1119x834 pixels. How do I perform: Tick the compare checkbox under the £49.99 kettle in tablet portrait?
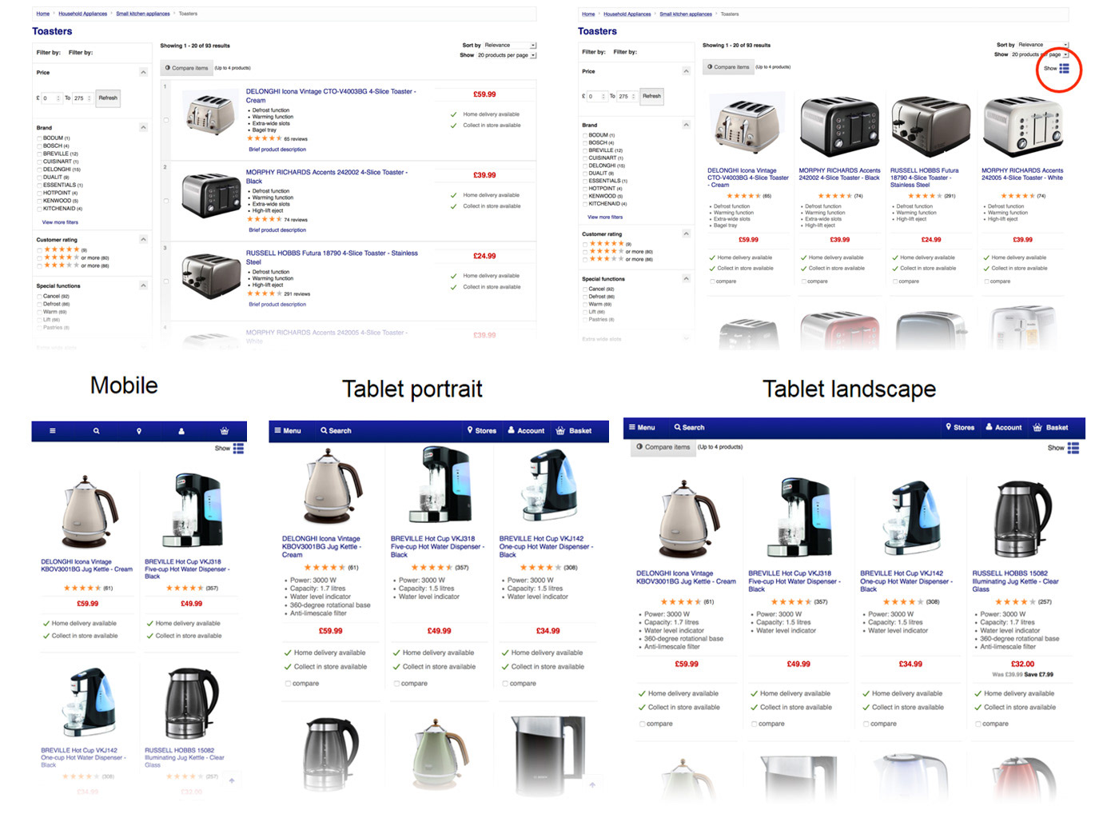coord(396,684)
